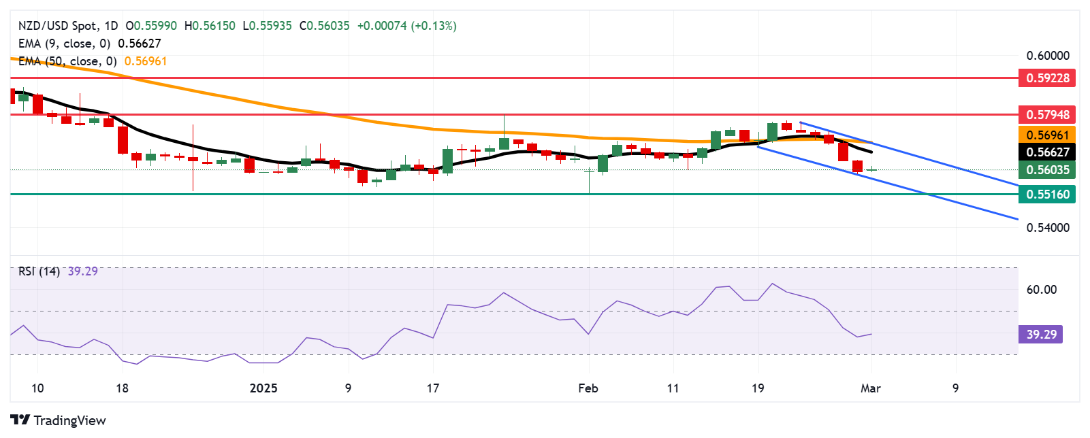Select the black 0.56627 EMA price tag
The height and width of the screenshot is (438, 1090).
pos(1047,152)
